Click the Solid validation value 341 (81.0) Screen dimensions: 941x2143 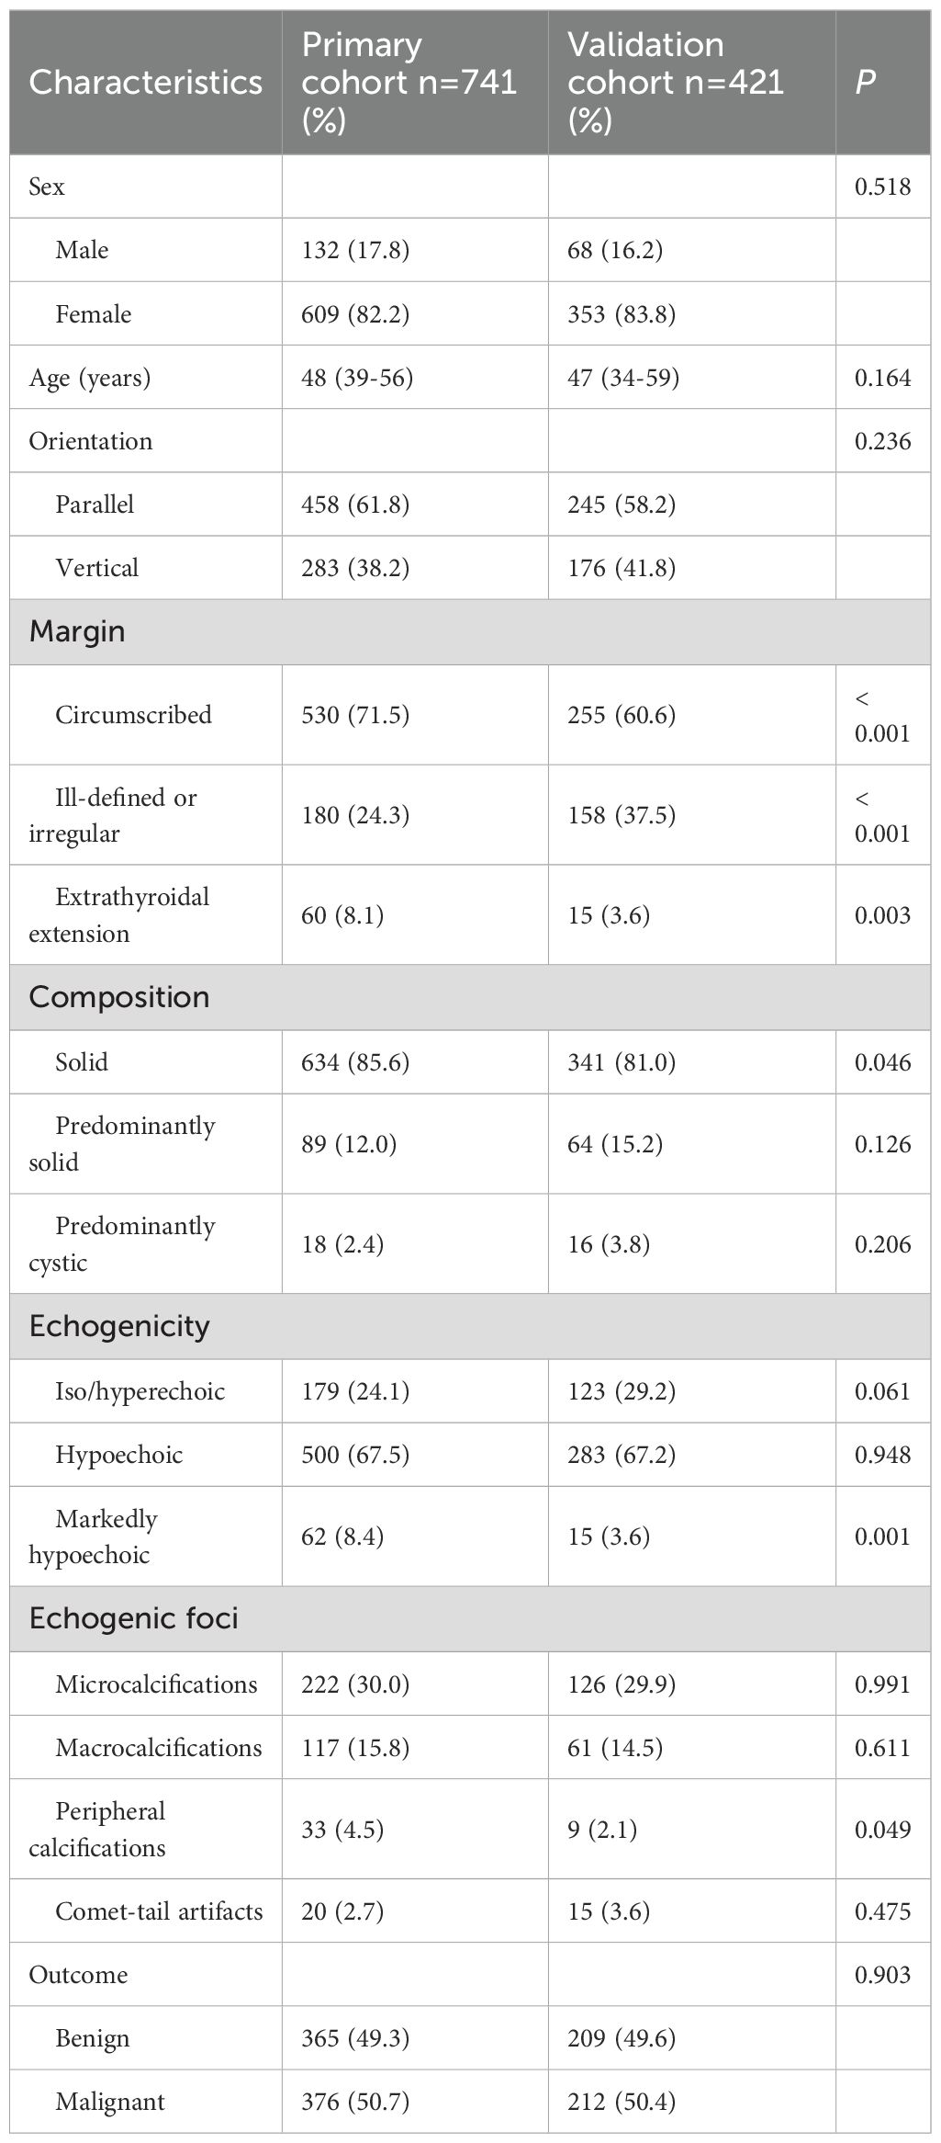point(621,1062)
